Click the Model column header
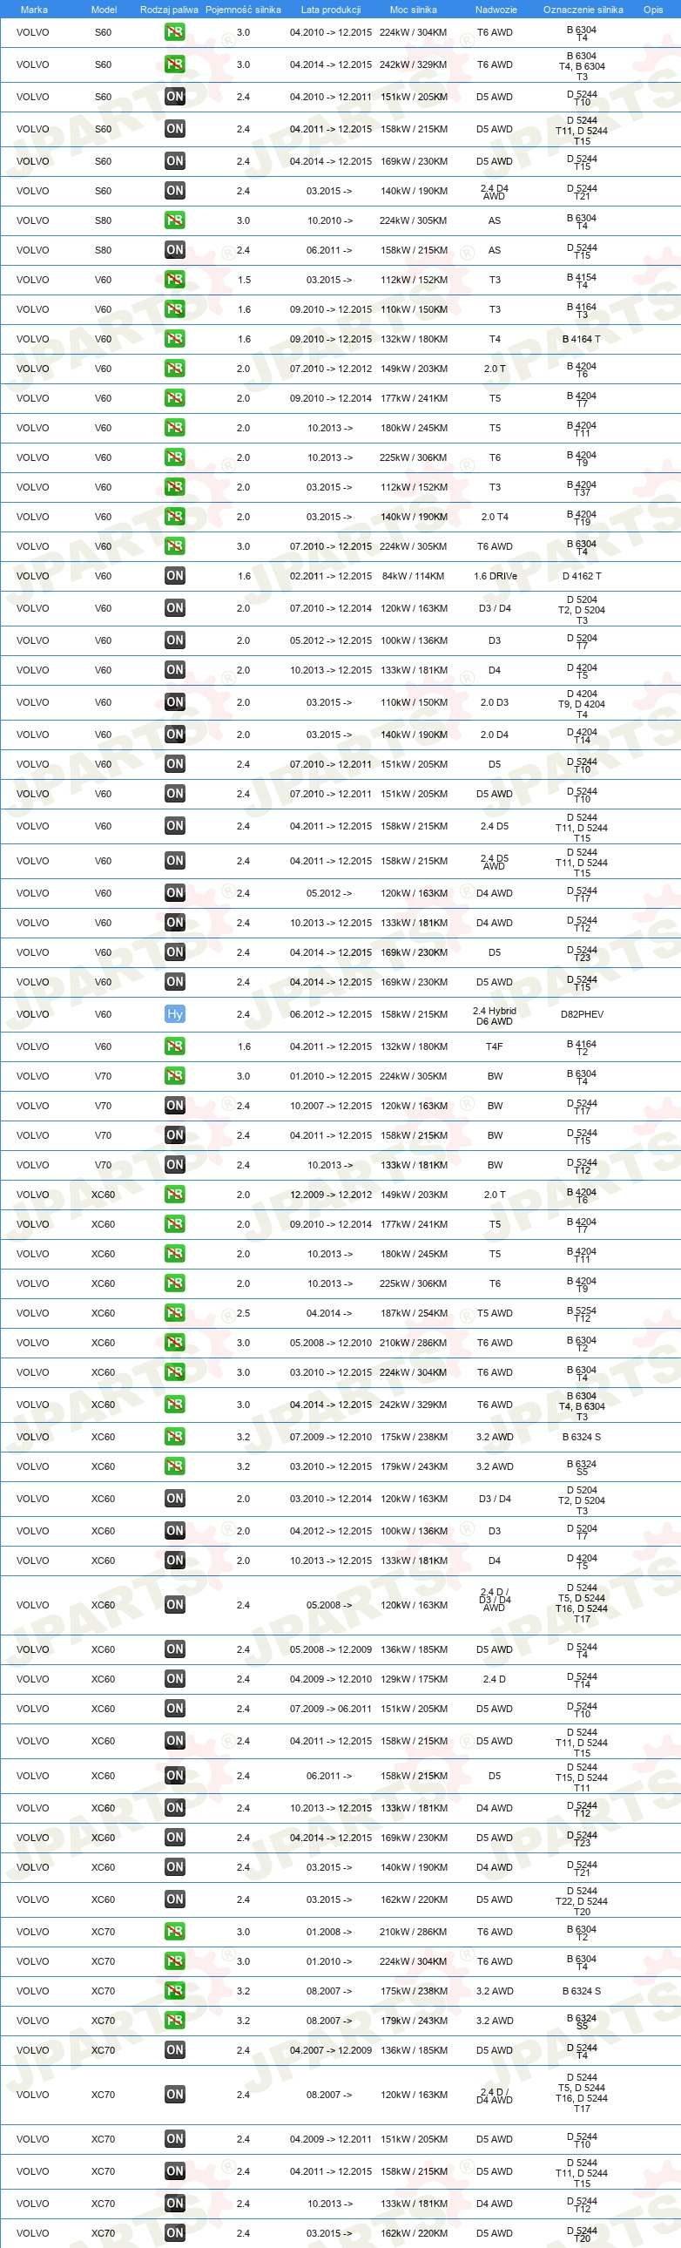This screenshot has width=681, height=2248. (x=104, y=10)
